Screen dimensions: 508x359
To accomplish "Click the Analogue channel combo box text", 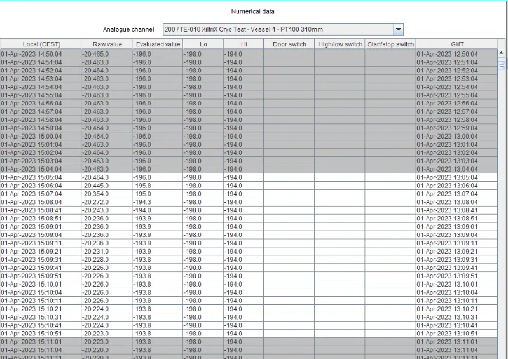I will pyautogui.click(x=244, y=29).
